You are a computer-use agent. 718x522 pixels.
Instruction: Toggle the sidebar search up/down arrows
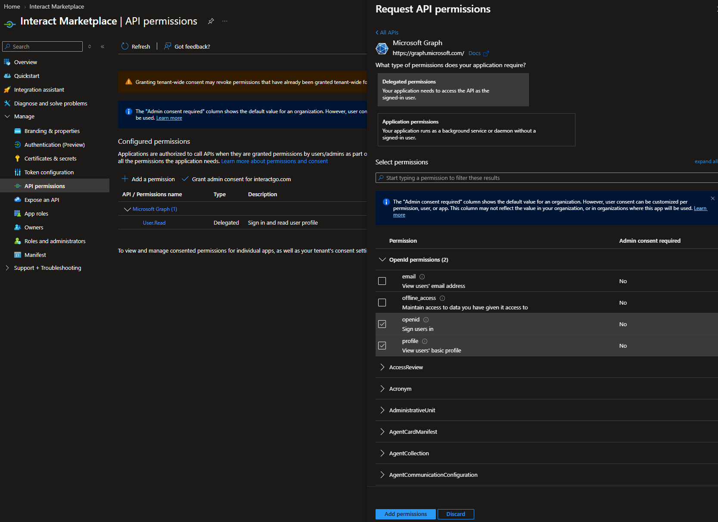tap(90, 46)
